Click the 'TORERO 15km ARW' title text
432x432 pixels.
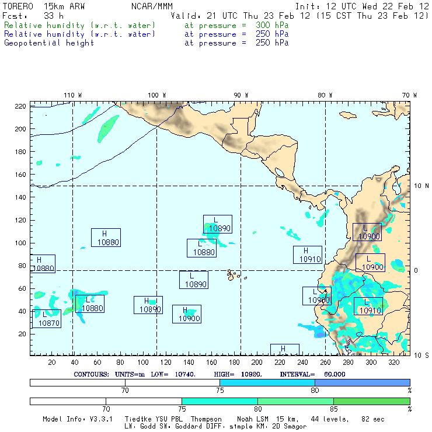(44, 6)
